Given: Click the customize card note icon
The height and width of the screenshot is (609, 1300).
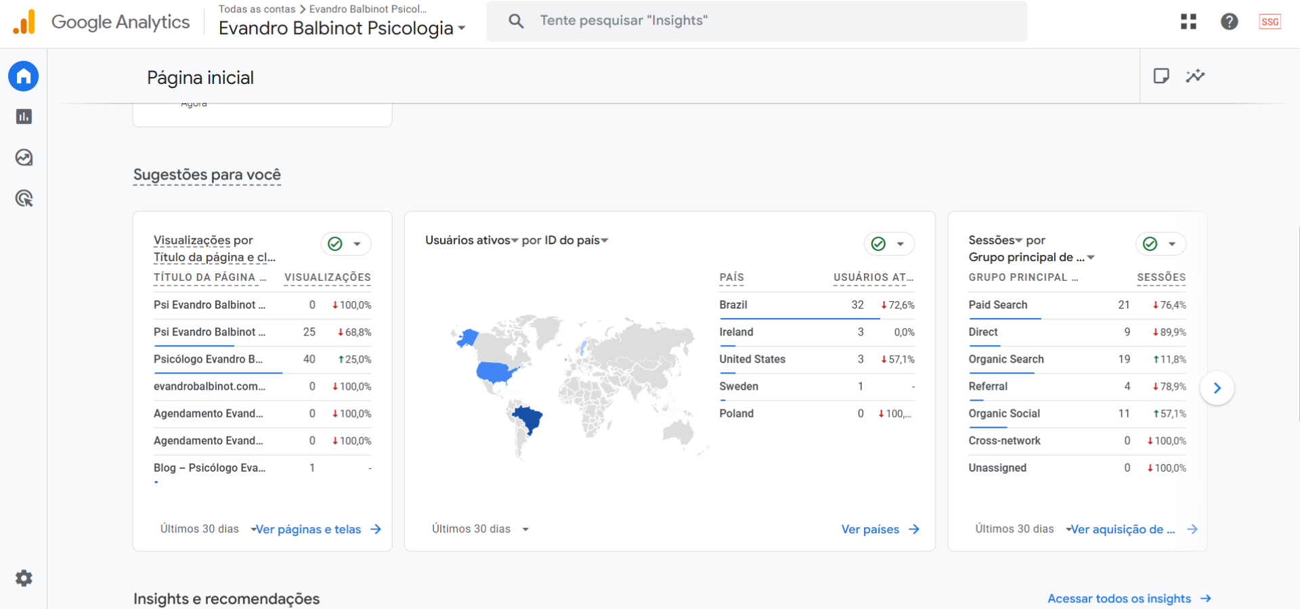Looking at the screenshot, I should 1161,76.
